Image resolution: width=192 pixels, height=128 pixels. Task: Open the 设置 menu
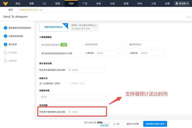pos(167,3)
